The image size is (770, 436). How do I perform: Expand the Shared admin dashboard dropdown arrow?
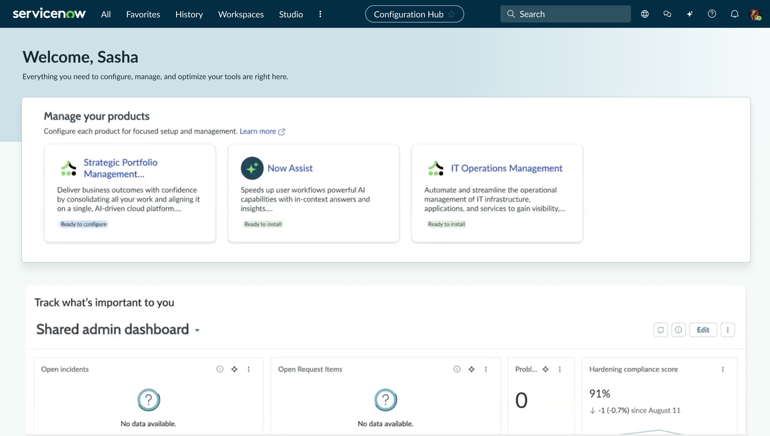(x=197, y=330)
